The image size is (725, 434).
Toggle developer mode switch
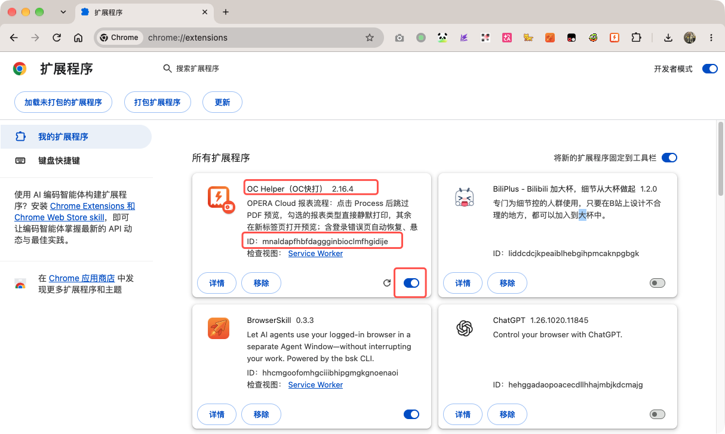(x=709, y=69)
